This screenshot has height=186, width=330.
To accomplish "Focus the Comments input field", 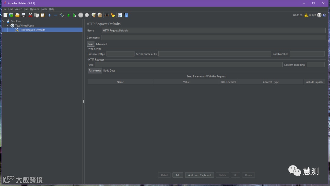I will point(214,38).
